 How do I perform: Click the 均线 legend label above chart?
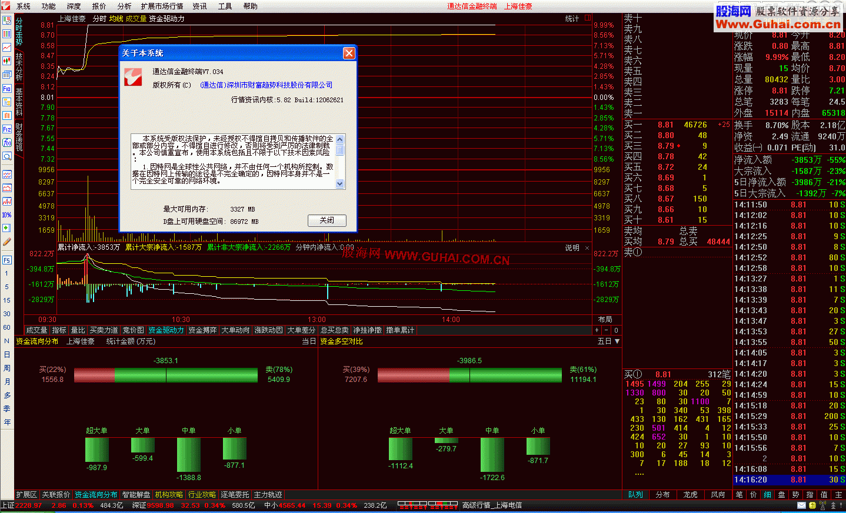[116, 19]
